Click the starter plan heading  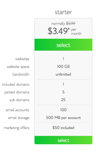(x=63, y=12)
